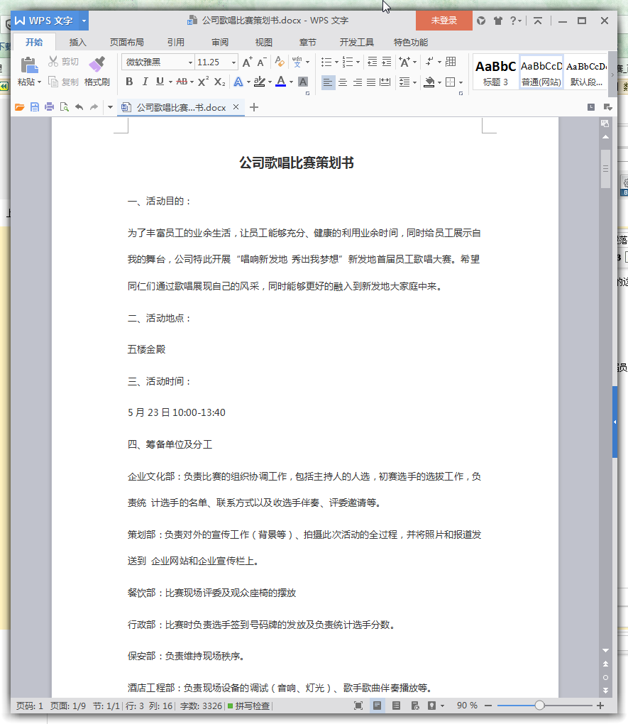The image size is (628, 724).
Task: Expand font color dropdown arrow
Action: (292, 82)
